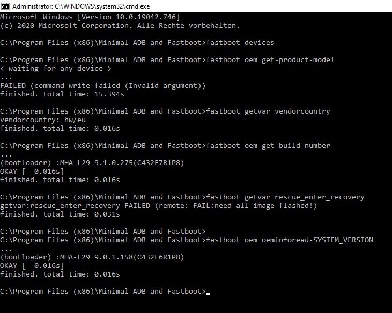This screenshot has width=392, height=313.
Task: Click the 'fastboot oem get-product-model' command
Action: tap(270, 60)
